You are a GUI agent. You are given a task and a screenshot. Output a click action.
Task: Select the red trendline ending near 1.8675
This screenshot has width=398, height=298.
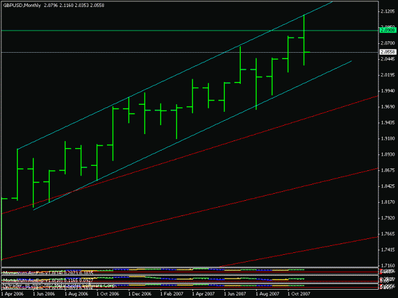coord(190,213)
